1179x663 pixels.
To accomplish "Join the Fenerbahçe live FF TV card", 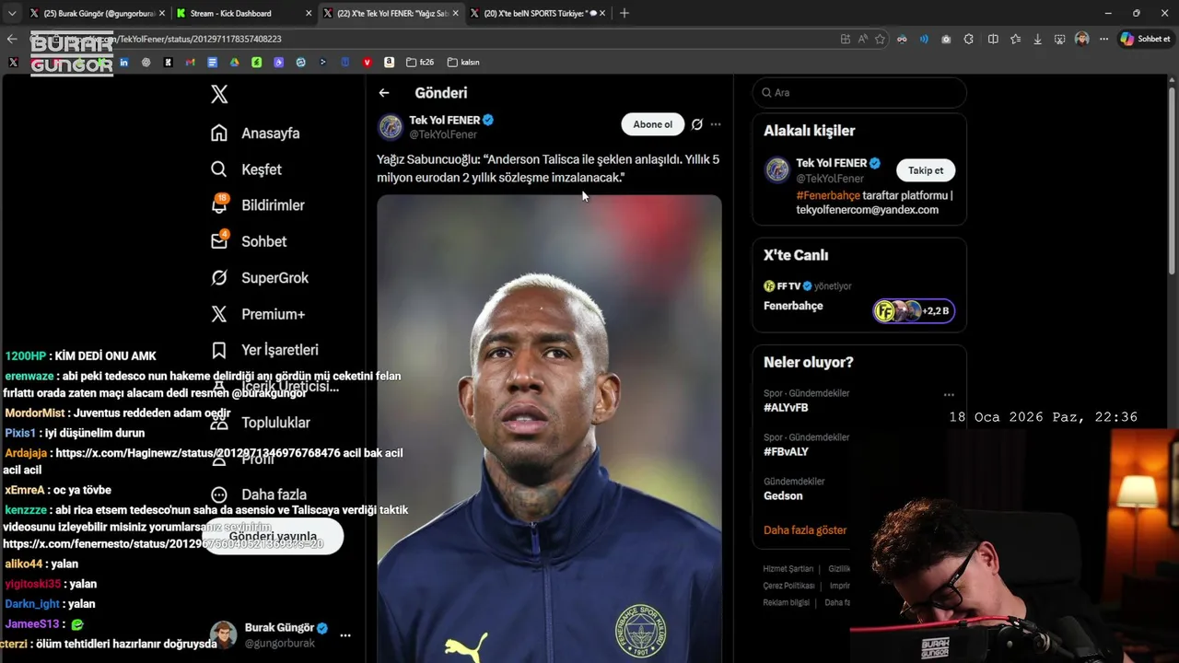I will coord(858,295).
